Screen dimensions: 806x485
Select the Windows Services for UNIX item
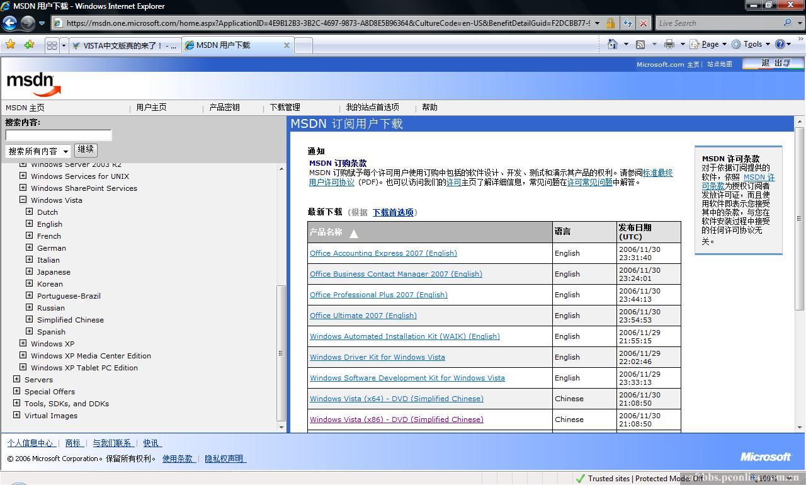pyautogui.click(x=80, y=176)
